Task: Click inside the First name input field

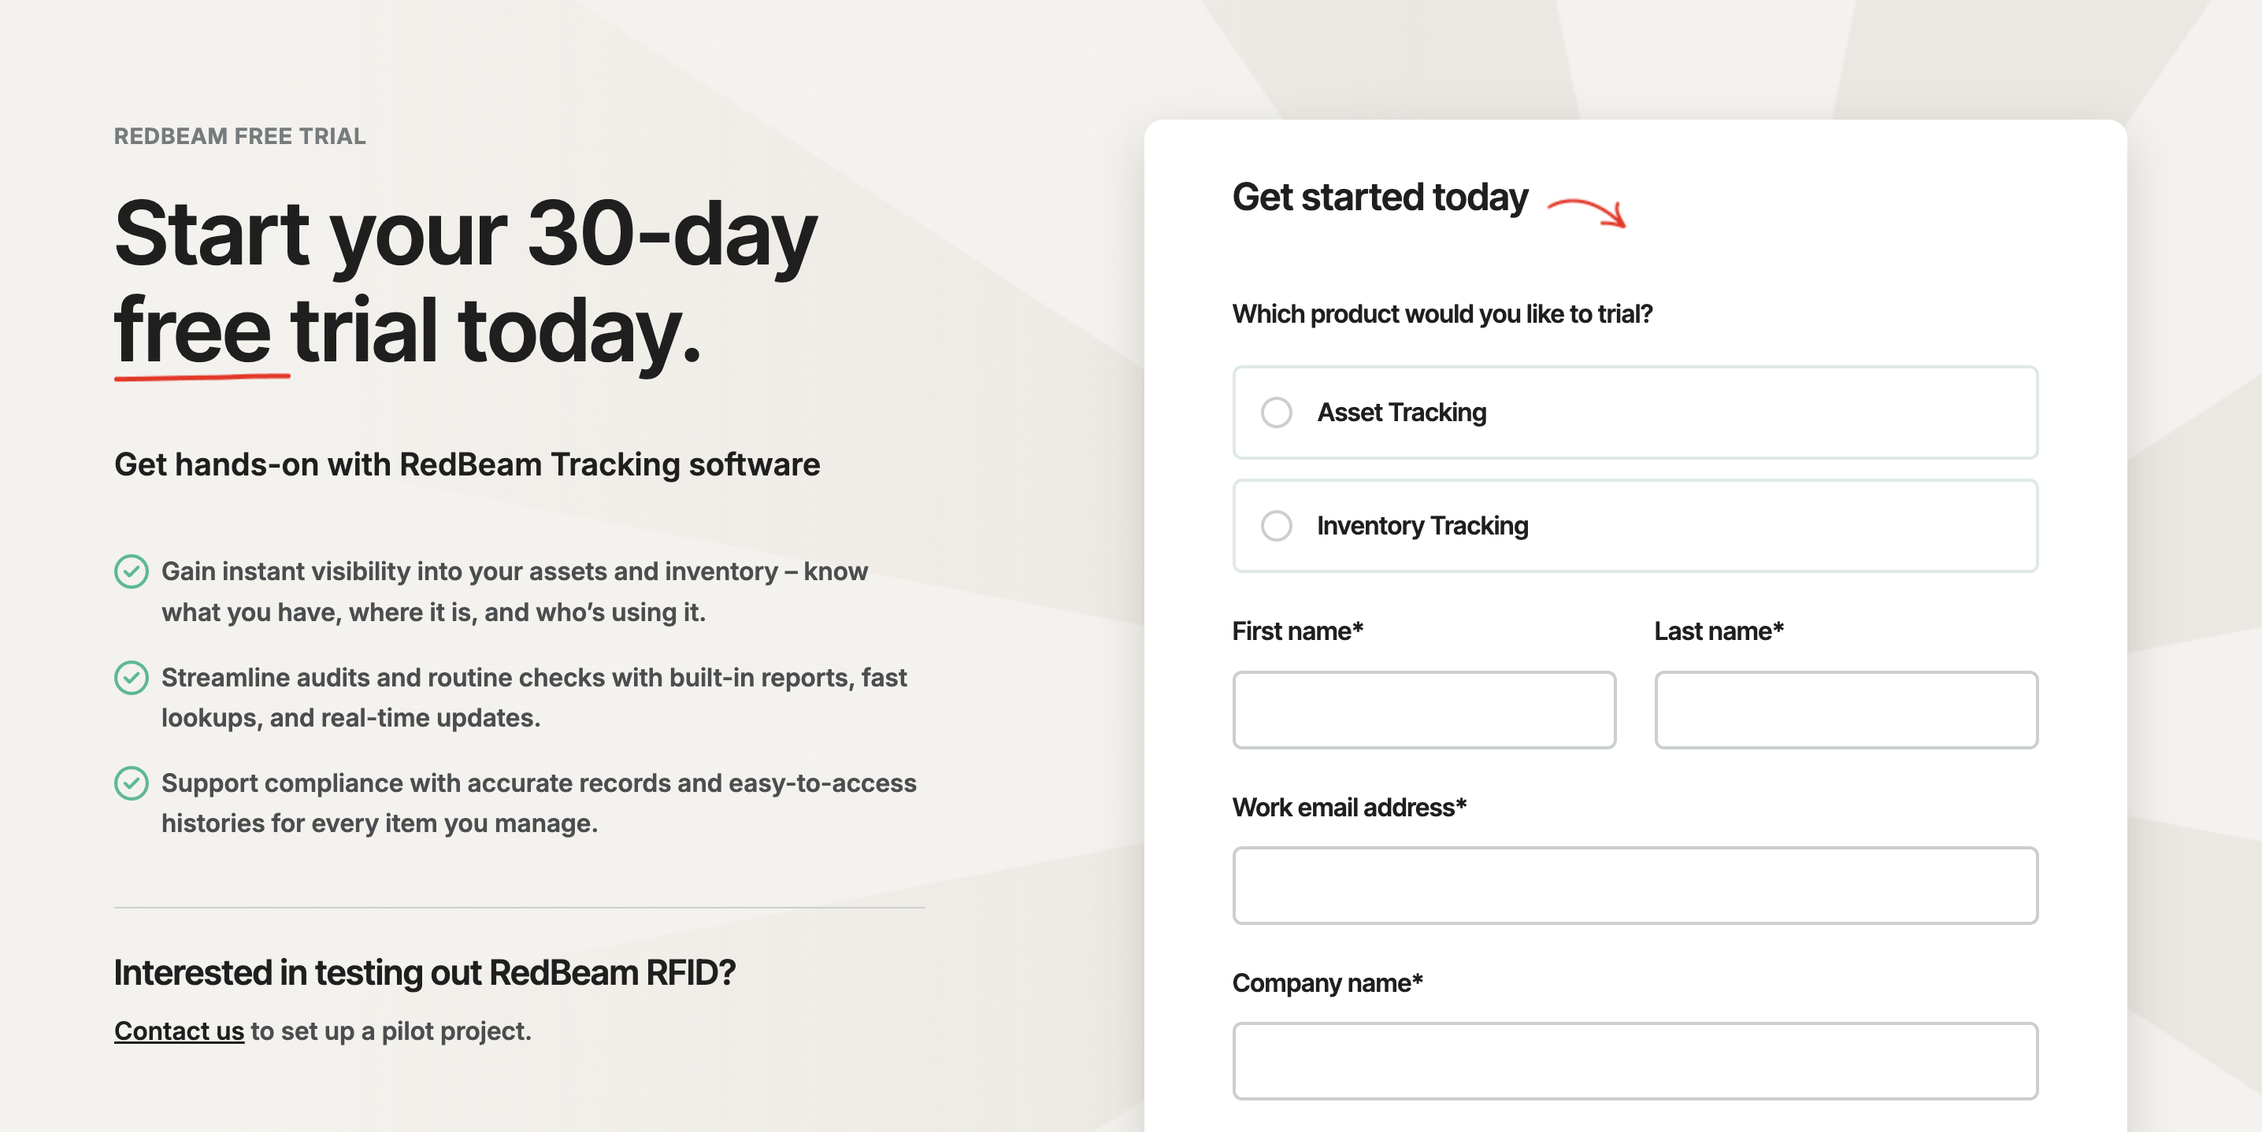Action: pos(1422,709)
